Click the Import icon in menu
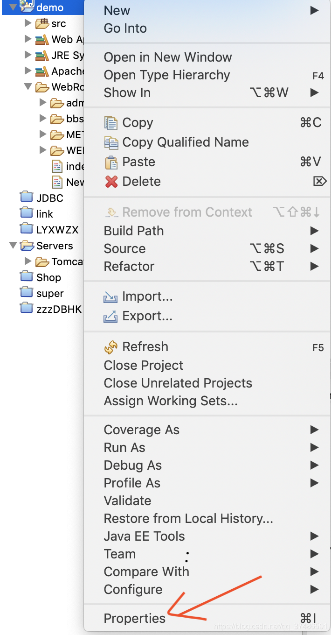331x635 pixels. pos(110,297)
